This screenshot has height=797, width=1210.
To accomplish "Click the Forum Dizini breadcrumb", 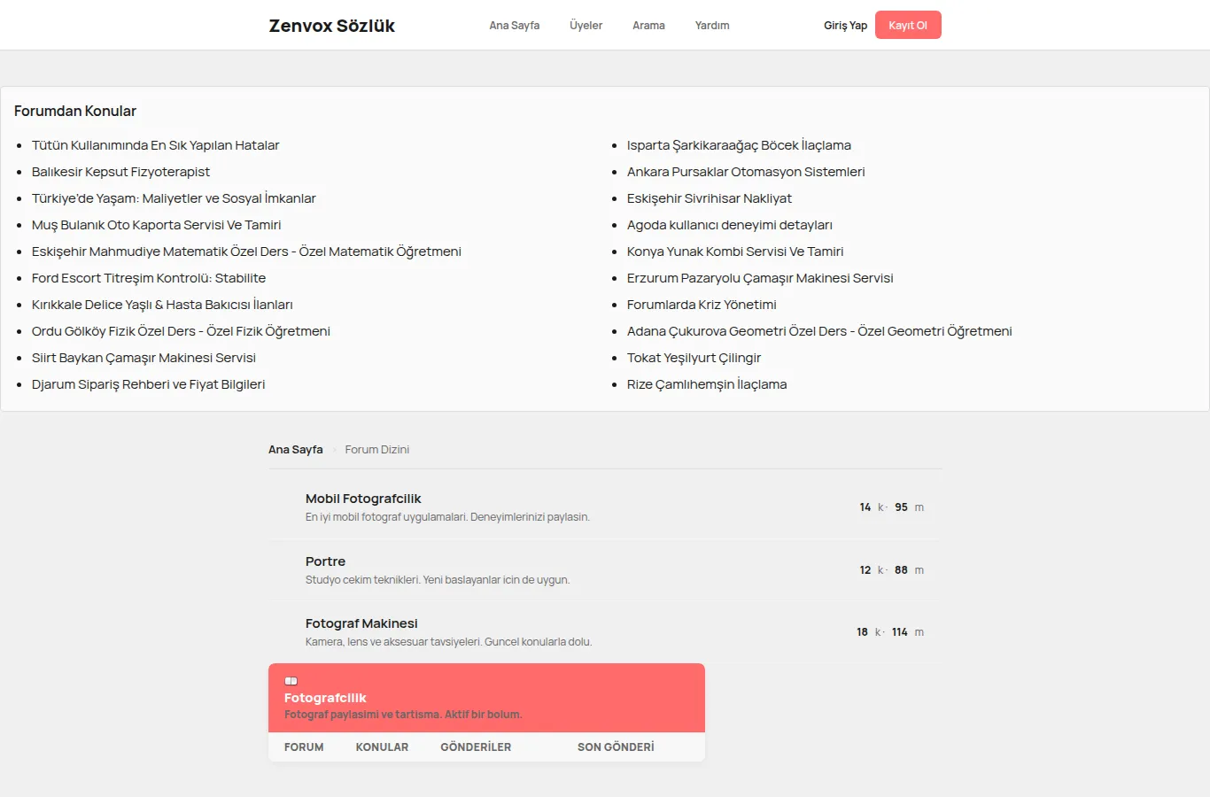I will click(377, 450).
